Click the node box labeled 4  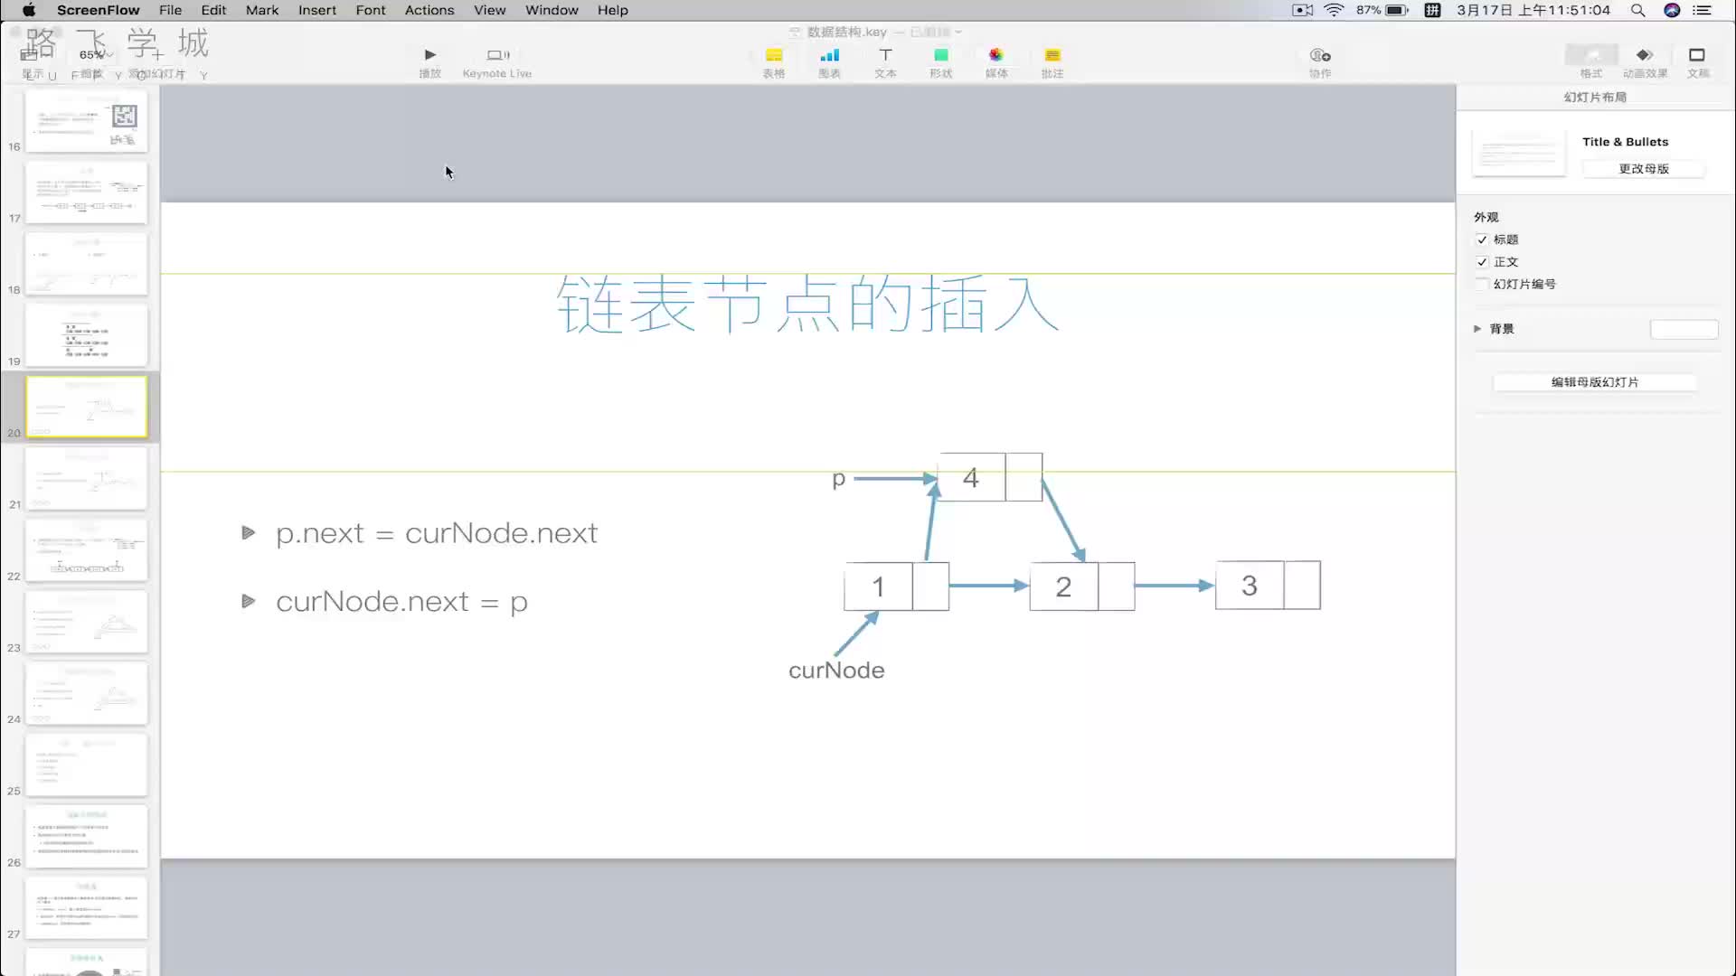(990, 477)
